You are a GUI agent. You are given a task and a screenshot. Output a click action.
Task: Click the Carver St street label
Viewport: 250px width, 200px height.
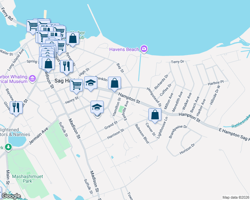click(150, 129)
